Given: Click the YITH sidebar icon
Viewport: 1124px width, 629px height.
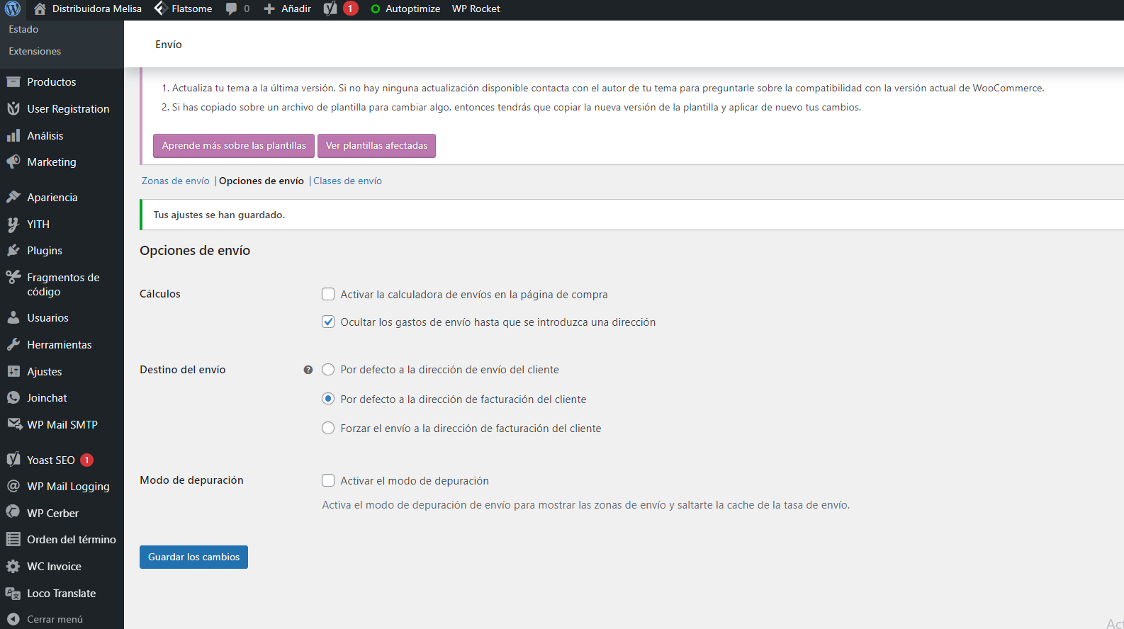Looking at the screenshot, I should click(x=13, y=225).
